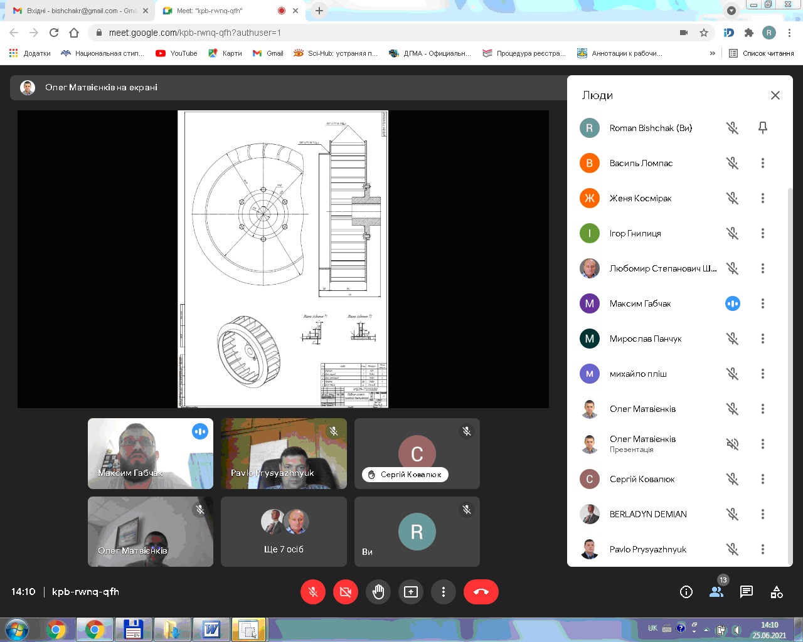
Task: Open Microsoft Word from the taskbar
Action: coord(211,629)
